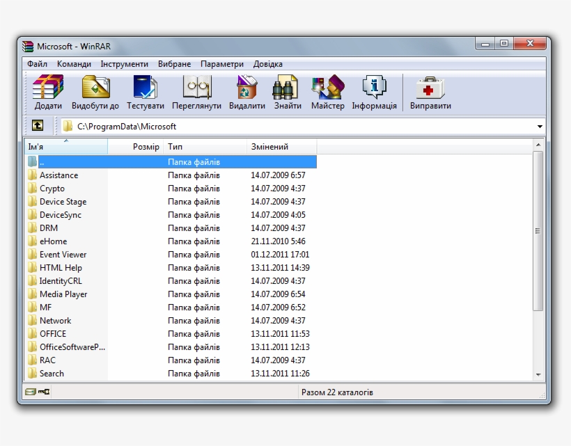Click the drive icon in status bar
Screen dimensions: 571x446
(29, 392)
